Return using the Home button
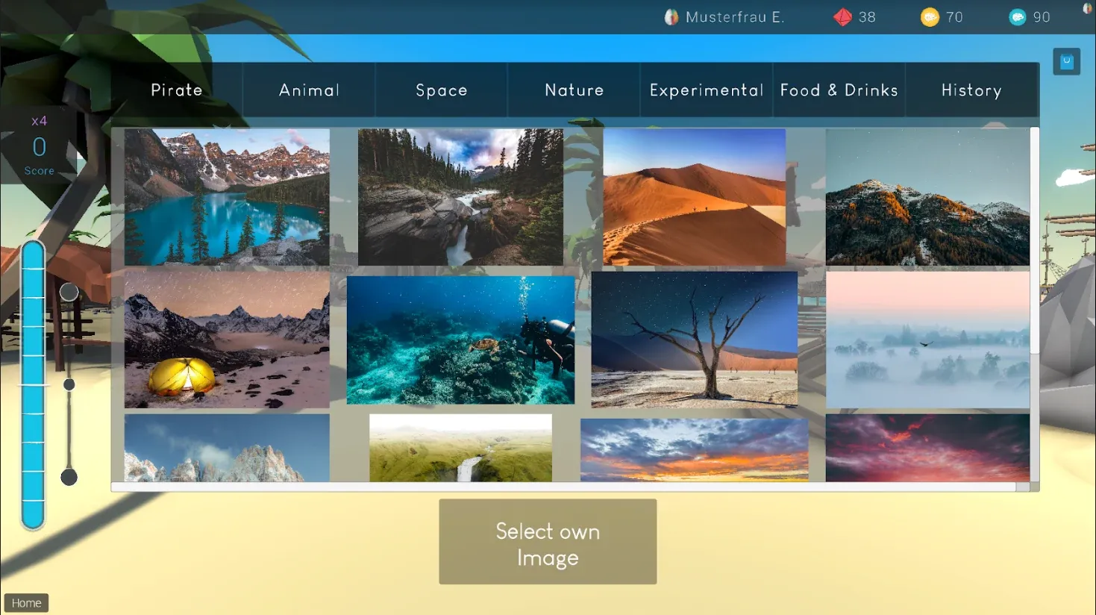 26,603
